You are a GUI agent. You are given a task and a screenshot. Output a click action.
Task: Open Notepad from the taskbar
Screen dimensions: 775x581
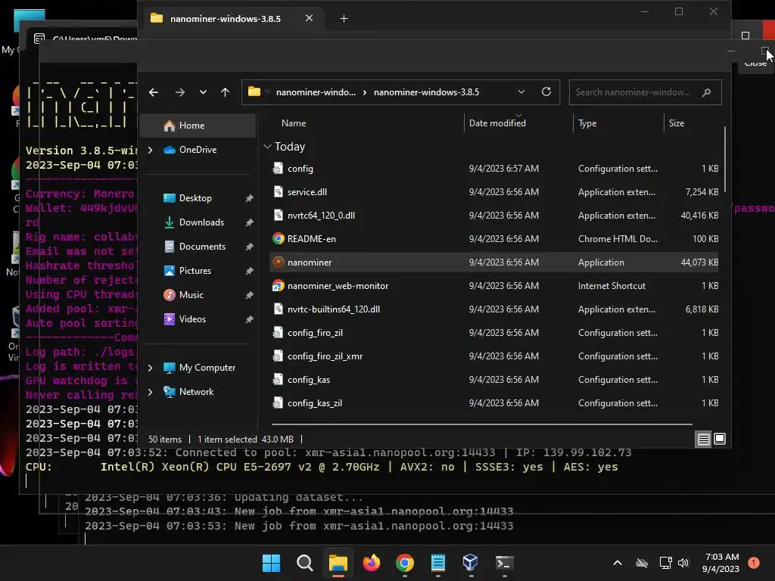(x=438, y=563)
